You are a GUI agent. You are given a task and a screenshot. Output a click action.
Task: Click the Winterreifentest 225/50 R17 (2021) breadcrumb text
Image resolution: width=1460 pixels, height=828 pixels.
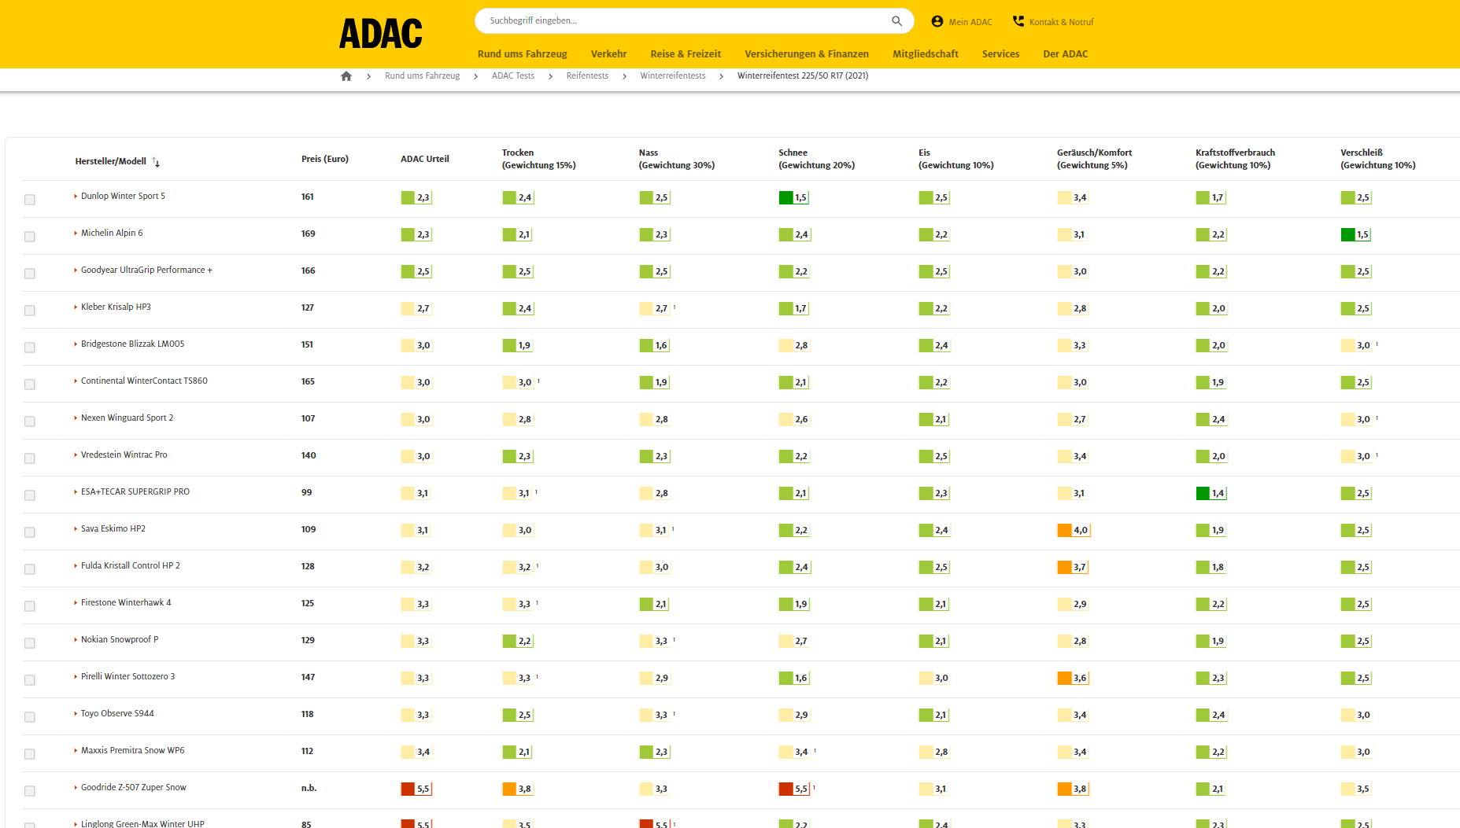803,76
